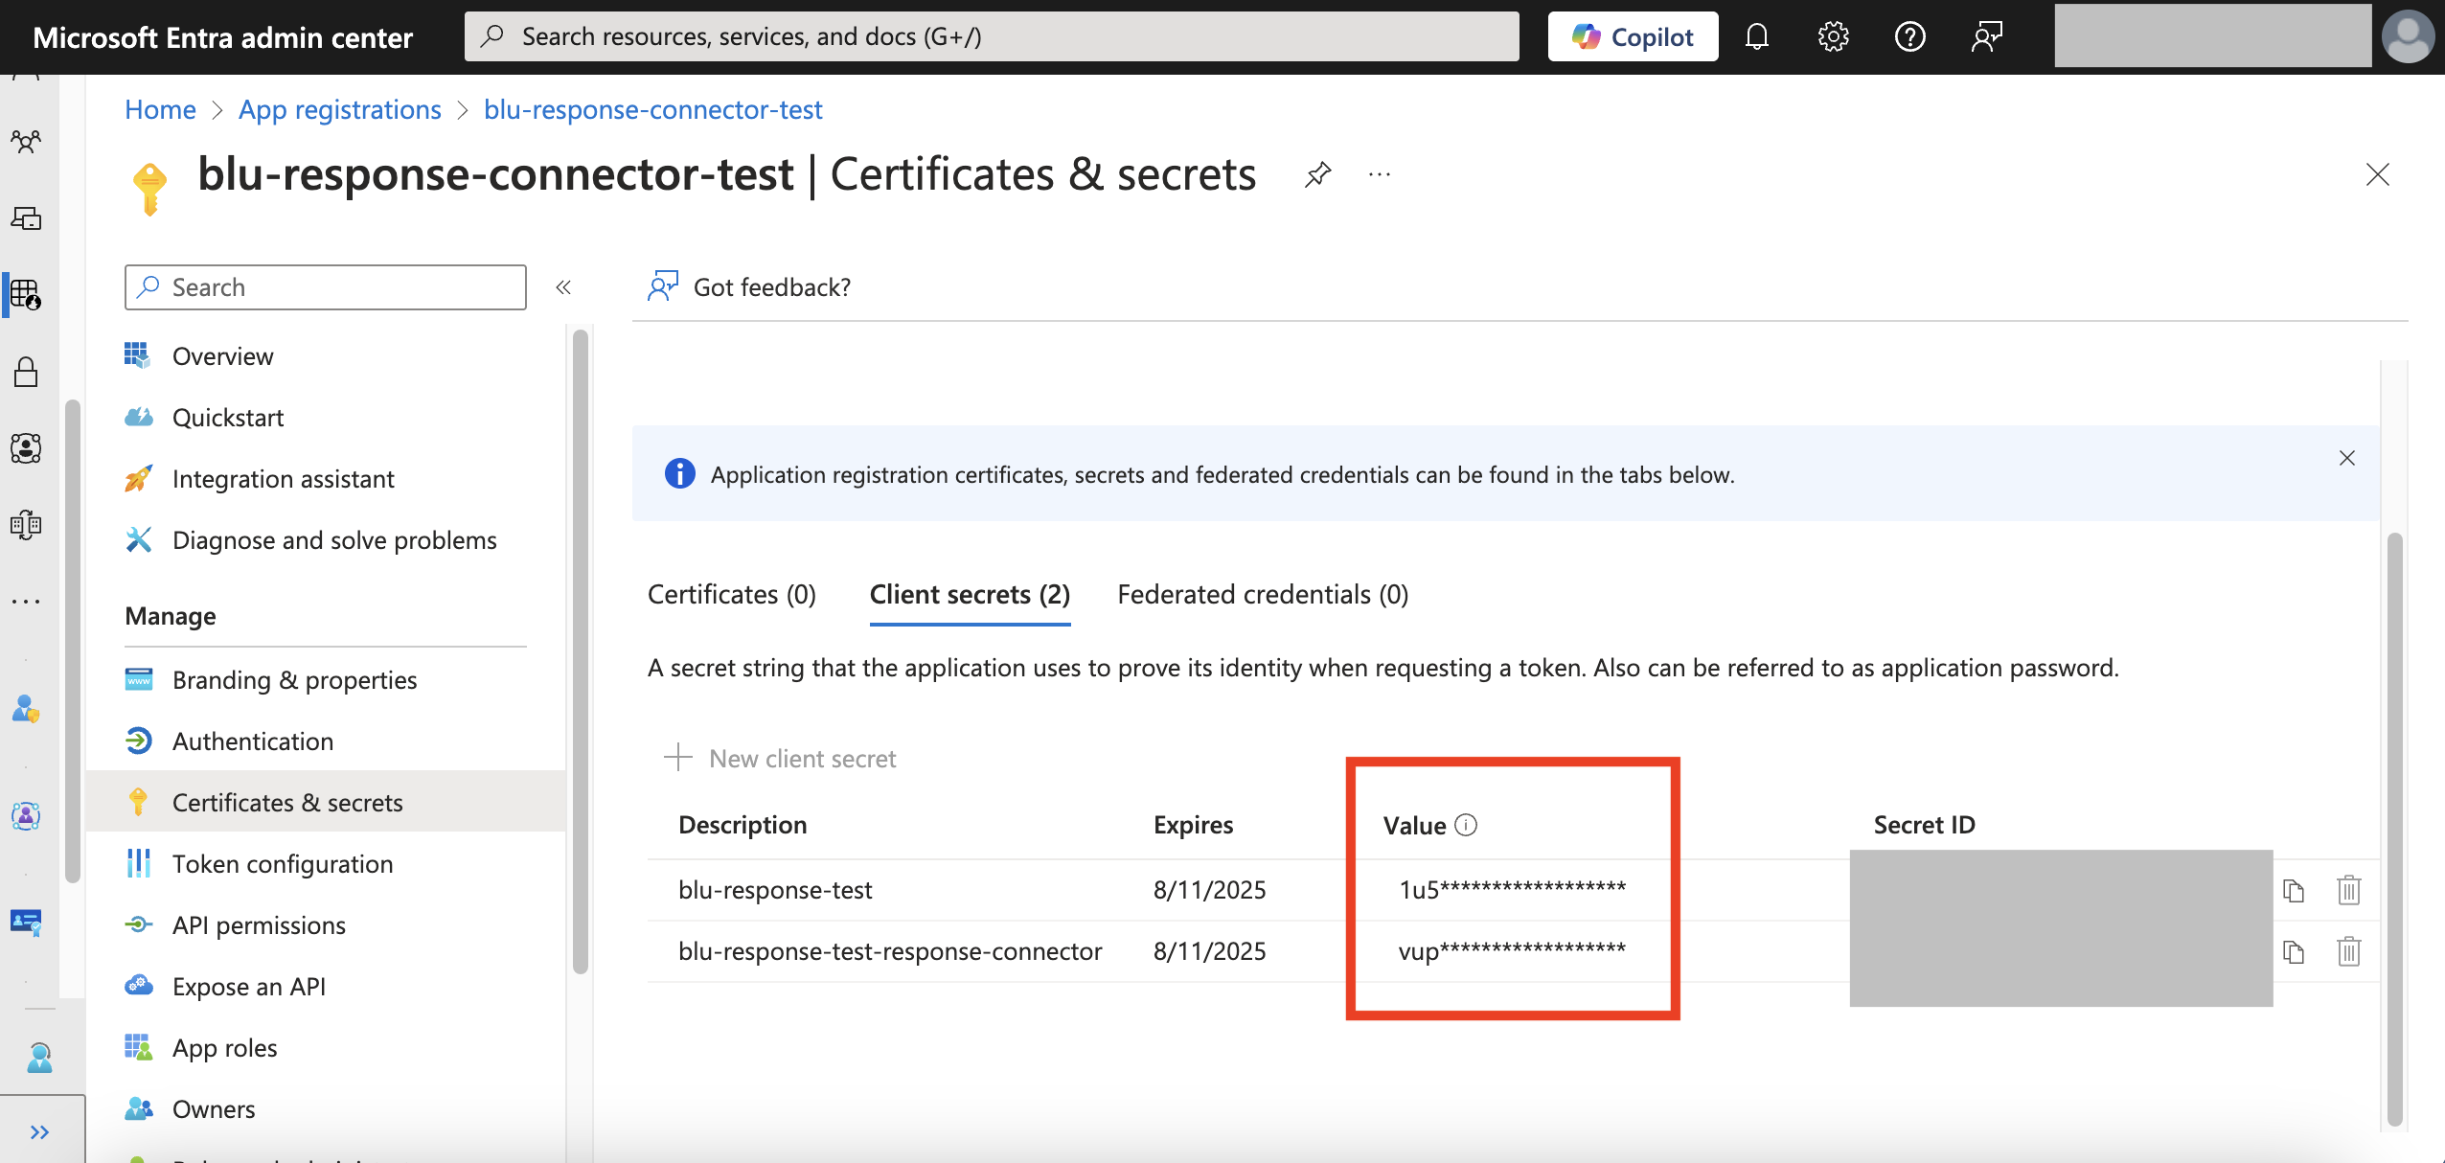Open Diagnose and solve problems
Viewport: 2445px width, 1163px height.
click(326, 540)
